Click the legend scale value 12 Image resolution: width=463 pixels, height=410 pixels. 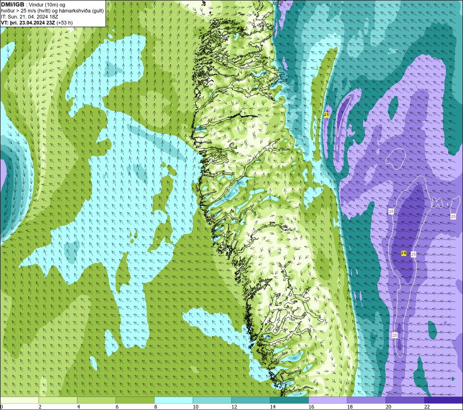234,407
